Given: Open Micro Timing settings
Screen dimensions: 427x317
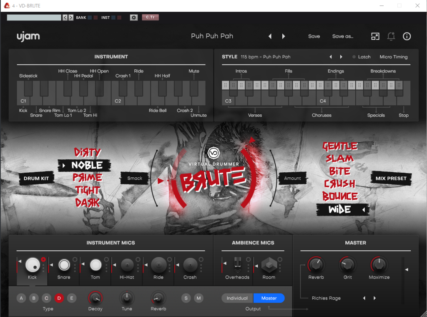Looking at the screenshot, I should (394, 57).
